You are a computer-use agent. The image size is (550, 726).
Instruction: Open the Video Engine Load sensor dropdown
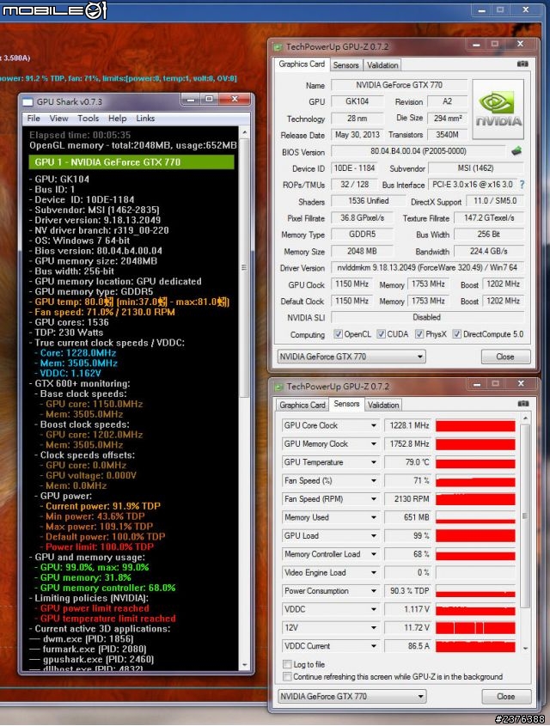(x=373, y=573)
